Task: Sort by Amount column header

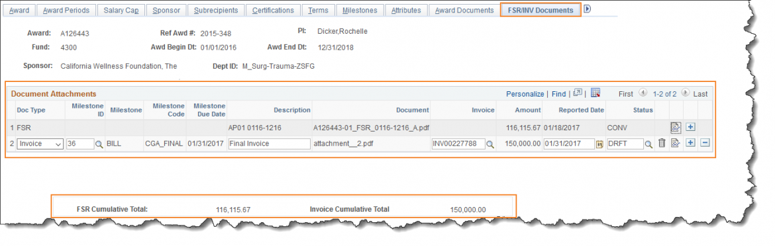Action: point(528,110)
